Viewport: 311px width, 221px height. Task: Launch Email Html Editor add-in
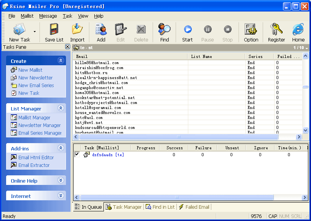coord(36,158)
